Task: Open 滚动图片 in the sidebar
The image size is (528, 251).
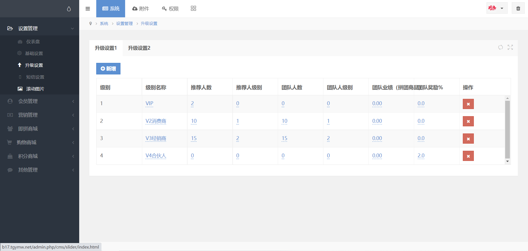Action: point(35,89)
